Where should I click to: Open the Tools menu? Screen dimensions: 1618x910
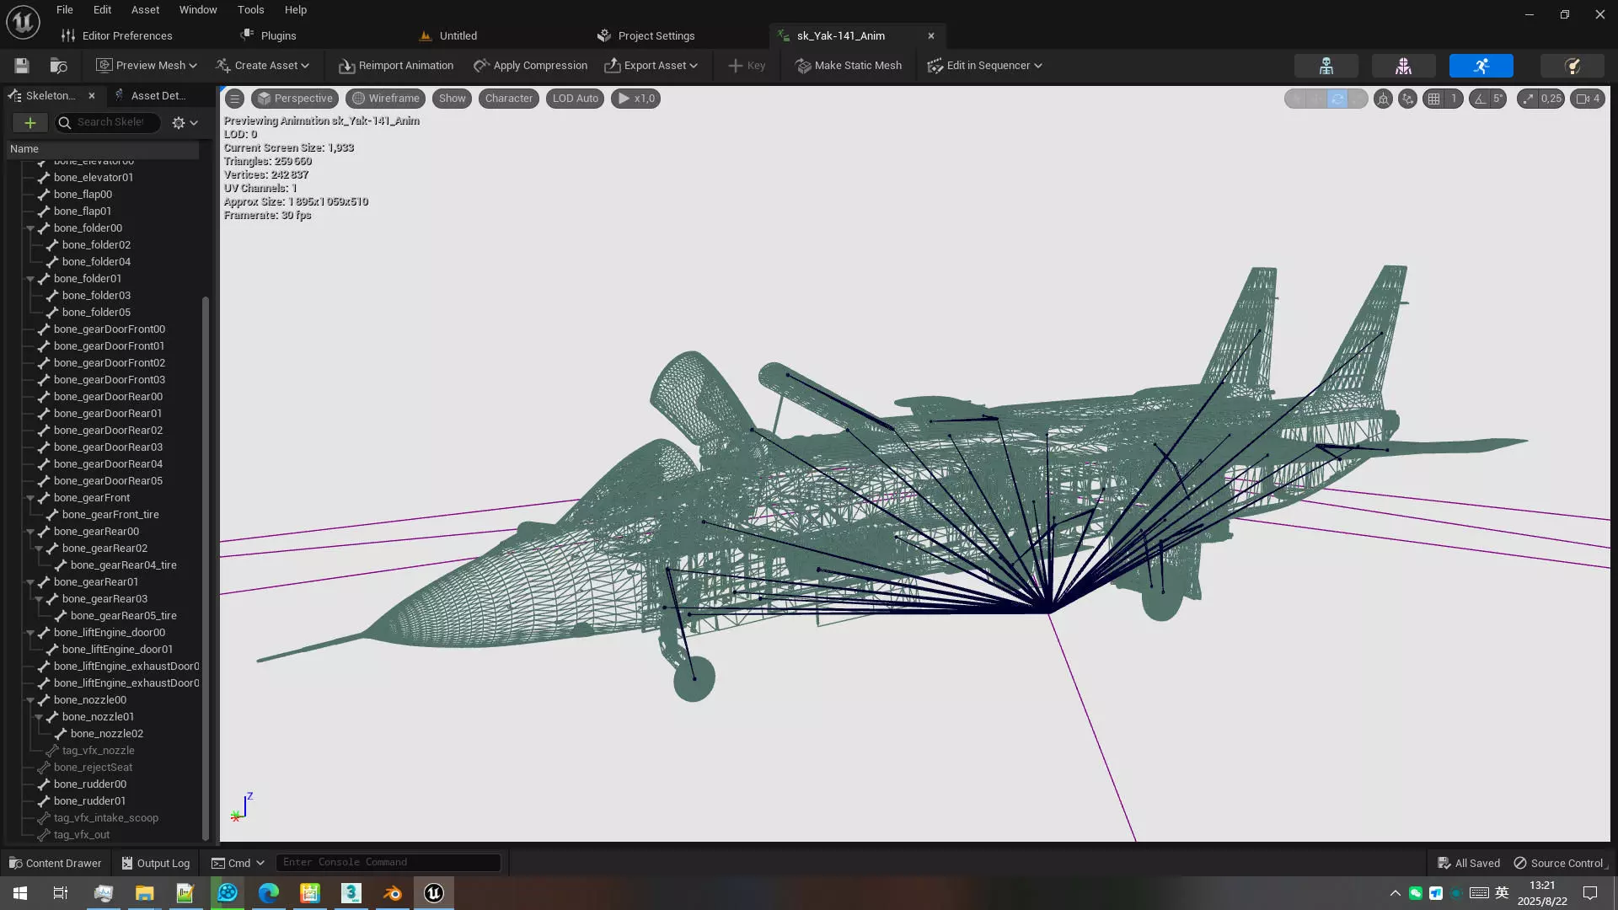click(250, 10)
